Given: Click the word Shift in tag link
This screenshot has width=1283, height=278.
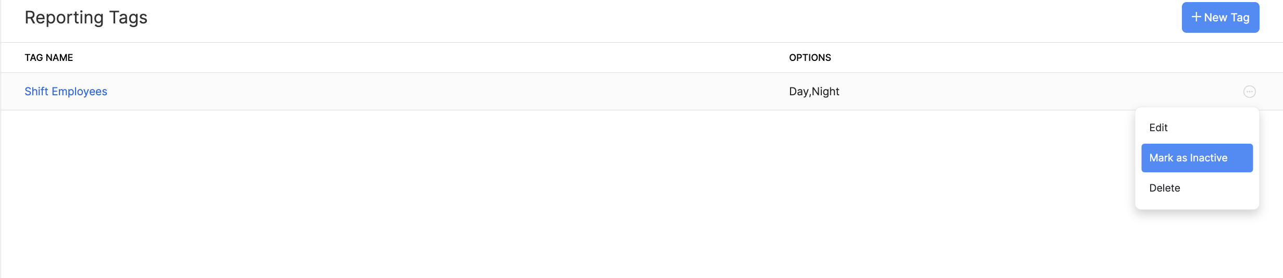Looking at the screenshot, I should coord(36,92).
